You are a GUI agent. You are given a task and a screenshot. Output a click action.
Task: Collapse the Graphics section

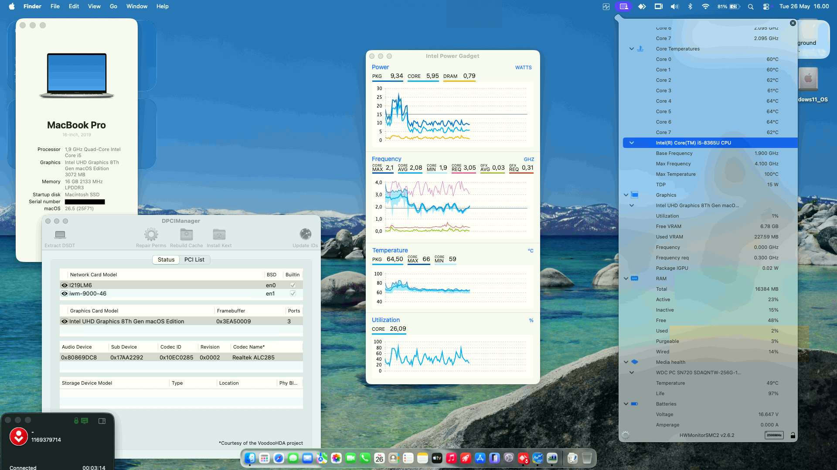click(x=626, y=195)
